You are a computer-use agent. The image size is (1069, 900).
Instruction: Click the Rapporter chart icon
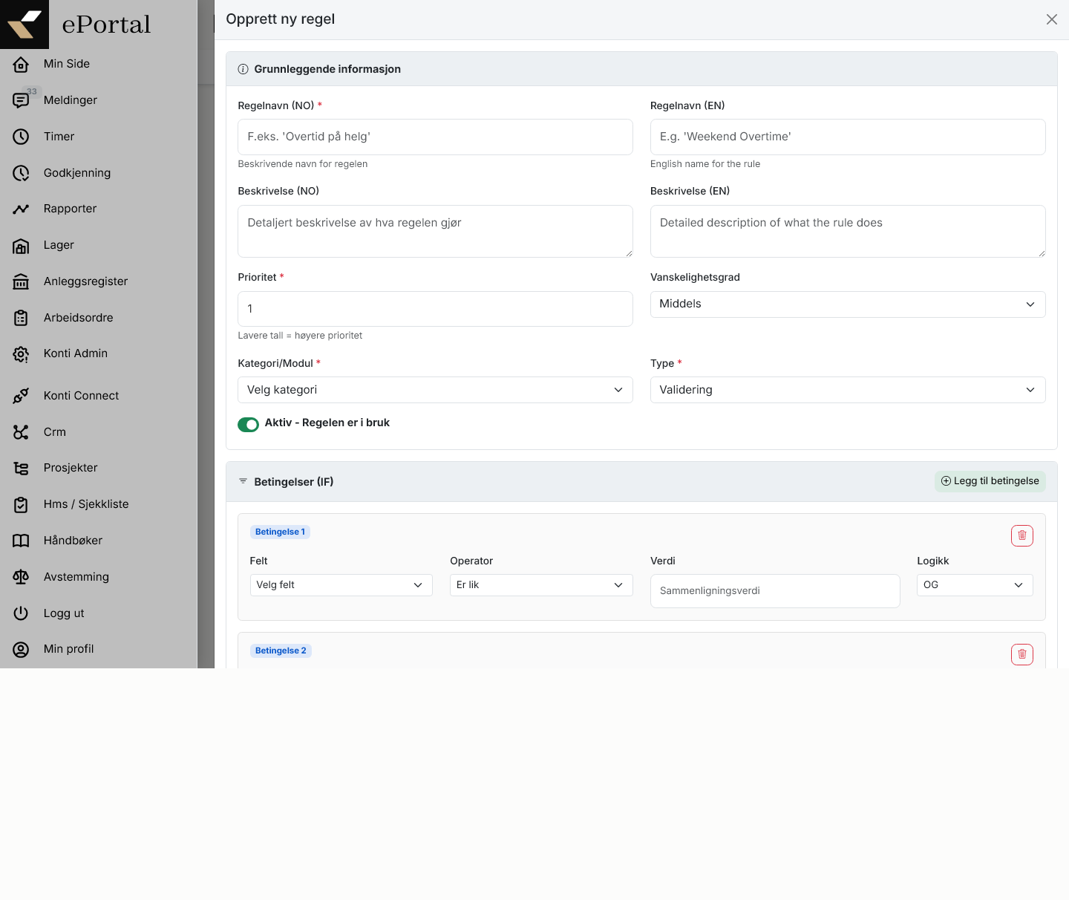(x=21, y=209)
